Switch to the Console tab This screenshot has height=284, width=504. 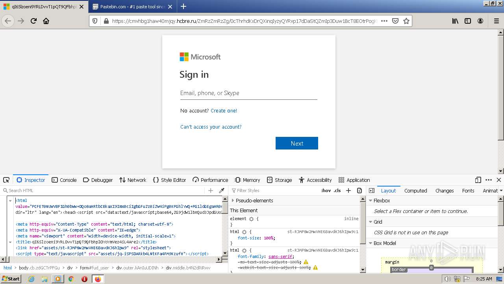(x=64, y=180)
